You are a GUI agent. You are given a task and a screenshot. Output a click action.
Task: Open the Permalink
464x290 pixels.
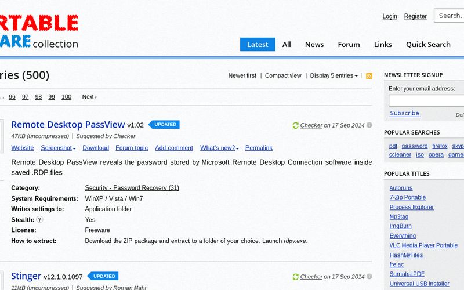[x=259, y=148]
